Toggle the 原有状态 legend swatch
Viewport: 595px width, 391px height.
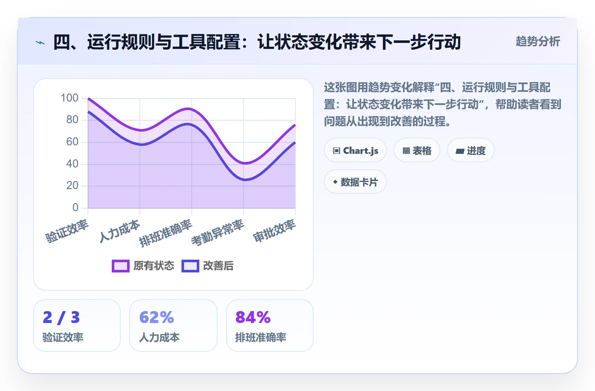coord(121,266)
